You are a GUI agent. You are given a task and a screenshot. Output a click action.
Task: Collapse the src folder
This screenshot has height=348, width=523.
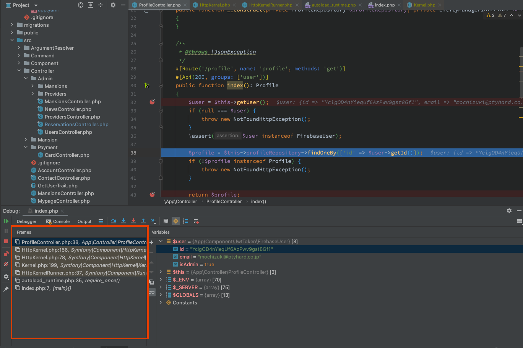point(12,40)
